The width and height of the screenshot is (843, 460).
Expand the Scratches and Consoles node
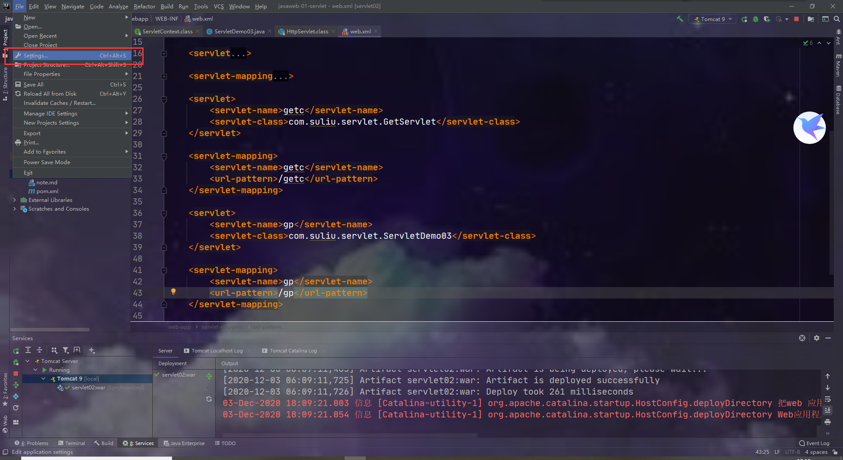(14, 209)
